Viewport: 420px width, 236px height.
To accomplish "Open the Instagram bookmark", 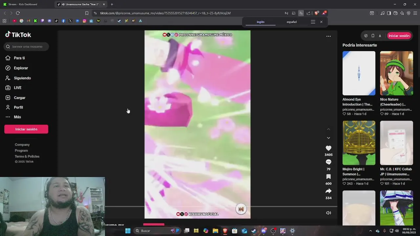I will [x=84, y=21].
